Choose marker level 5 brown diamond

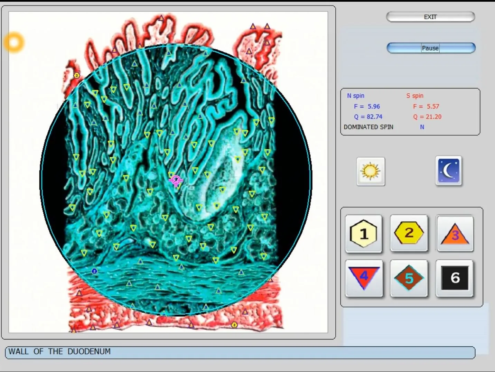click(x=409, y=278)
